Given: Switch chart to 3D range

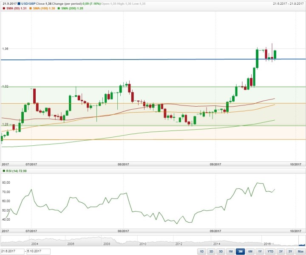Looking at the screenshot, I should click(211, 252).
